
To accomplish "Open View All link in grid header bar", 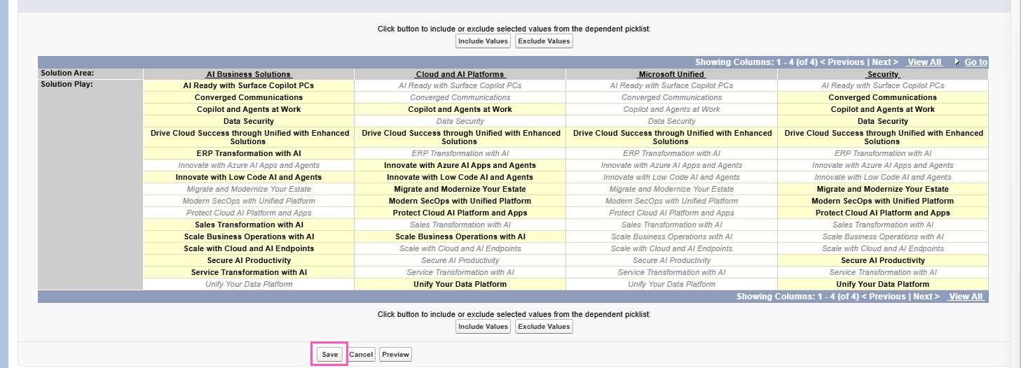I will point(924,62).
